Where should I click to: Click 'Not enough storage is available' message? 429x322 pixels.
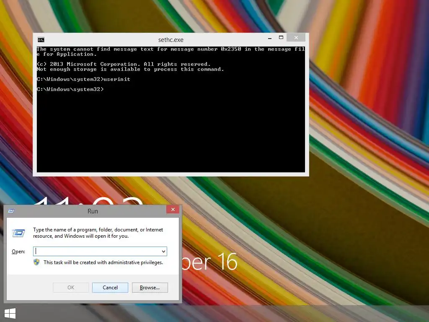click(x=131, y=69)
